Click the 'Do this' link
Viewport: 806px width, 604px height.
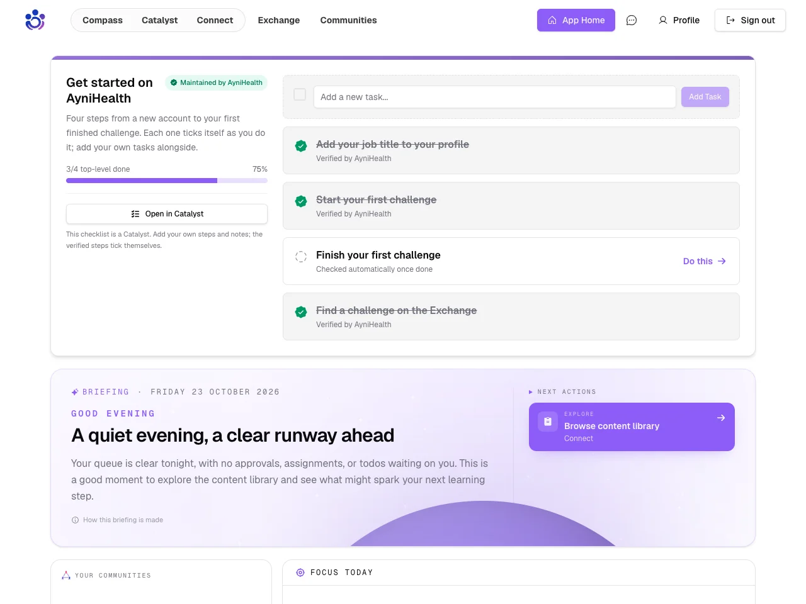pos(705,261)
